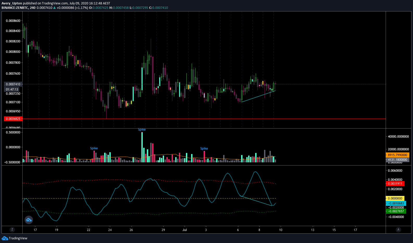Viewport: 413px width, 243px height.
Task: Click the yellow 0.0000000 zero-line label
Action: coord(395,199)
